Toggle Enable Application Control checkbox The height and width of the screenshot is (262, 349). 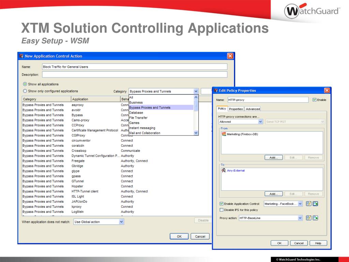click(222, 204)
